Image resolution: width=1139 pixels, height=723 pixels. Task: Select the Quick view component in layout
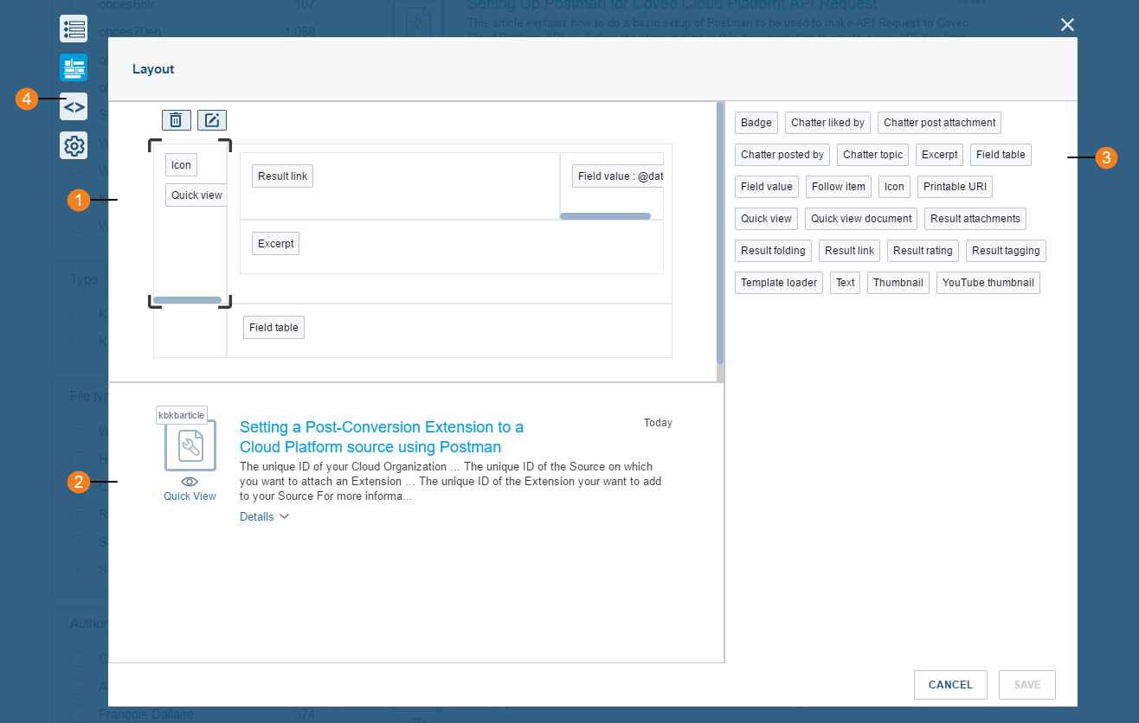tap(196, 195)
